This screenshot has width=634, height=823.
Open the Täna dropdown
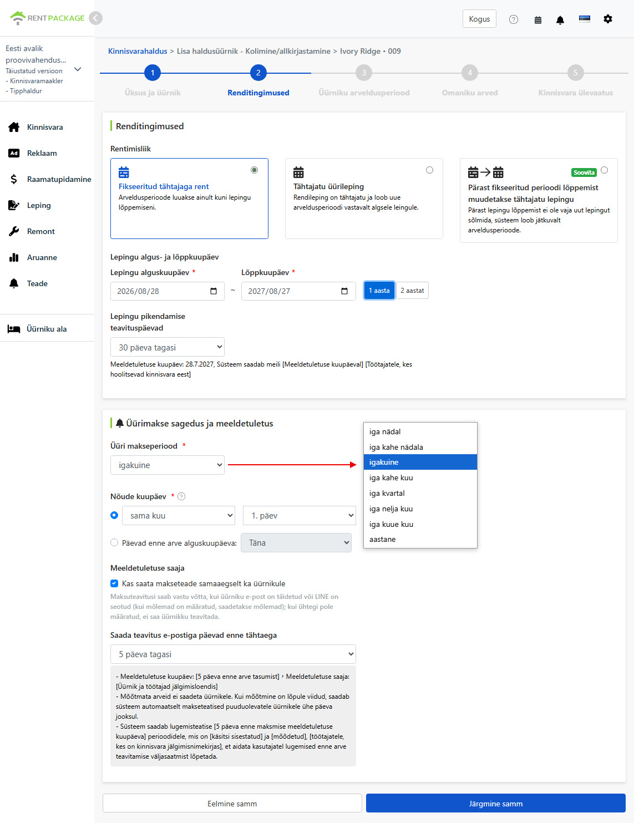296,542
